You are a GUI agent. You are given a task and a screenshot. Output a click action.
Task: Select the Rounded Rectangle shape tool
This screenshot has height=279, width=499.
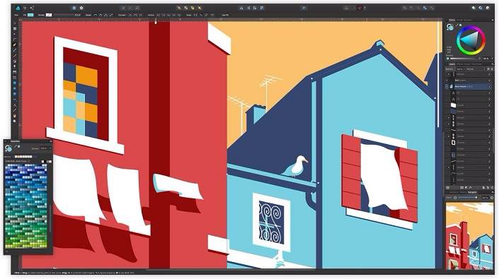[14, 94]
